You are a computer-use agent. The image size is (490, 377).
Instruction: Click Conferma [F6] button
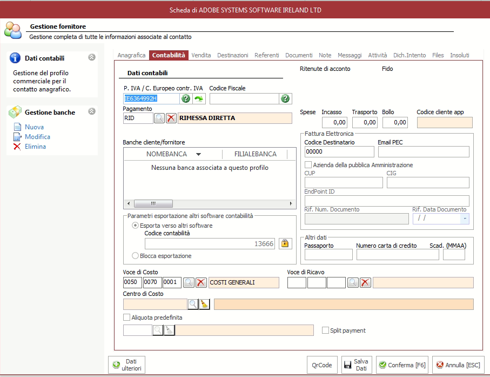click(x=402, y=365)
